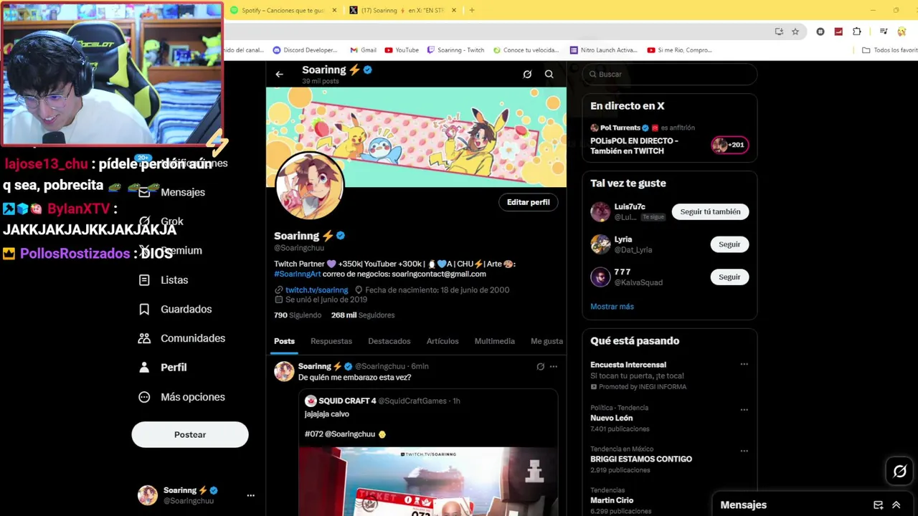Compose new message in Mensajes drawer
The height and width of the screenshot is (516, 918).
tap(878, 505)
